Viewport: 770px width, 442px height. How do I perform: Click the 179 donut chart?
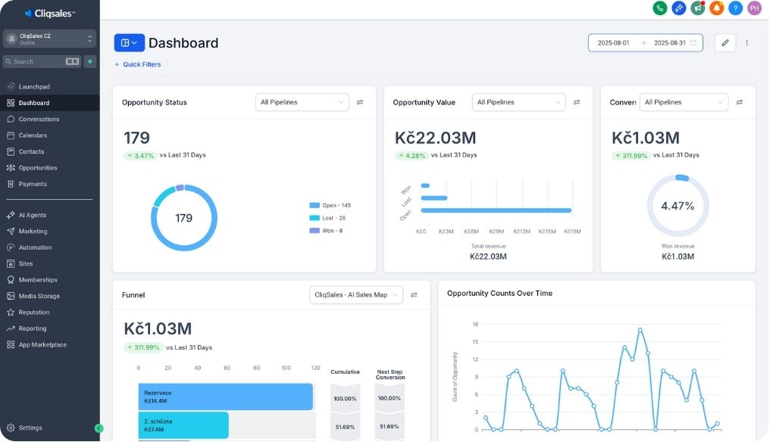(183, 218)
